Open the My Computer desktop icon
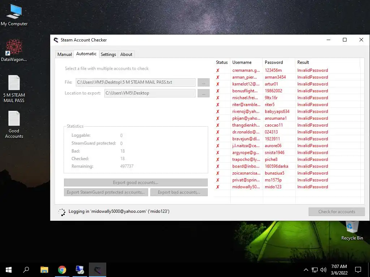The width and height of the screenshot is (370, 277). coord(14,15)
